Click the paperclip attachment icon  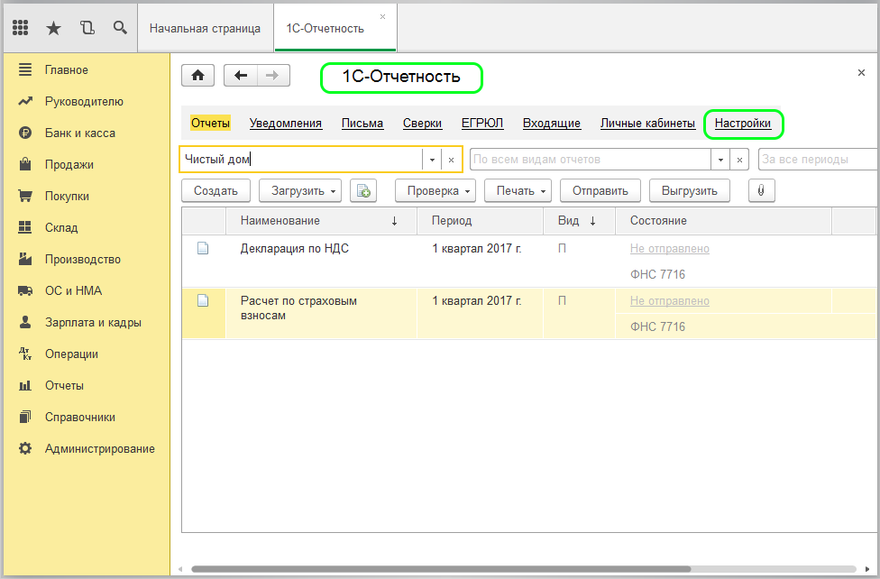tap(761, 191)
